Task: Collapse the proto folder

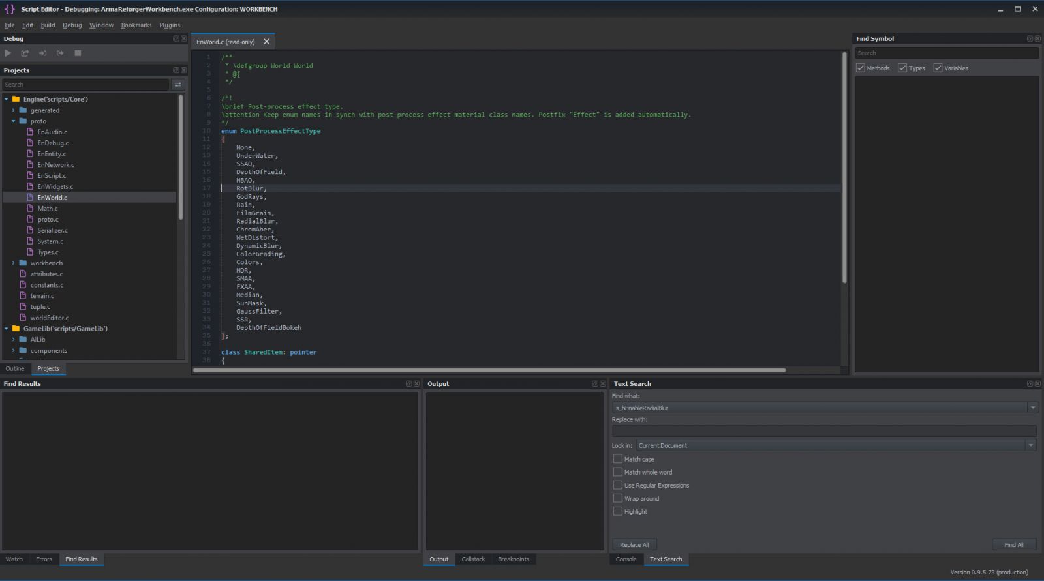Action: click(x=13, y=121)
